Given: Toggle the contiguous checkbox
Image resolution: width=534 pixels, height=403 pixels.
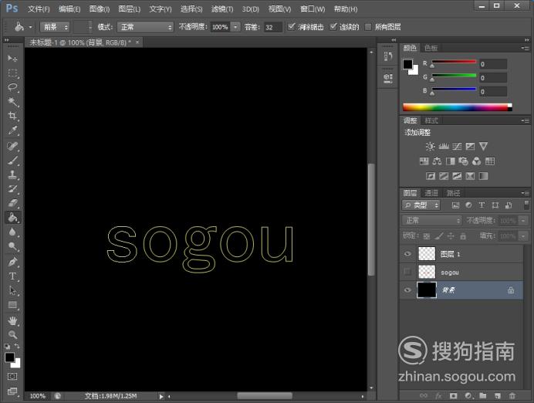Looking at the screenshot, I should point(333,26).
